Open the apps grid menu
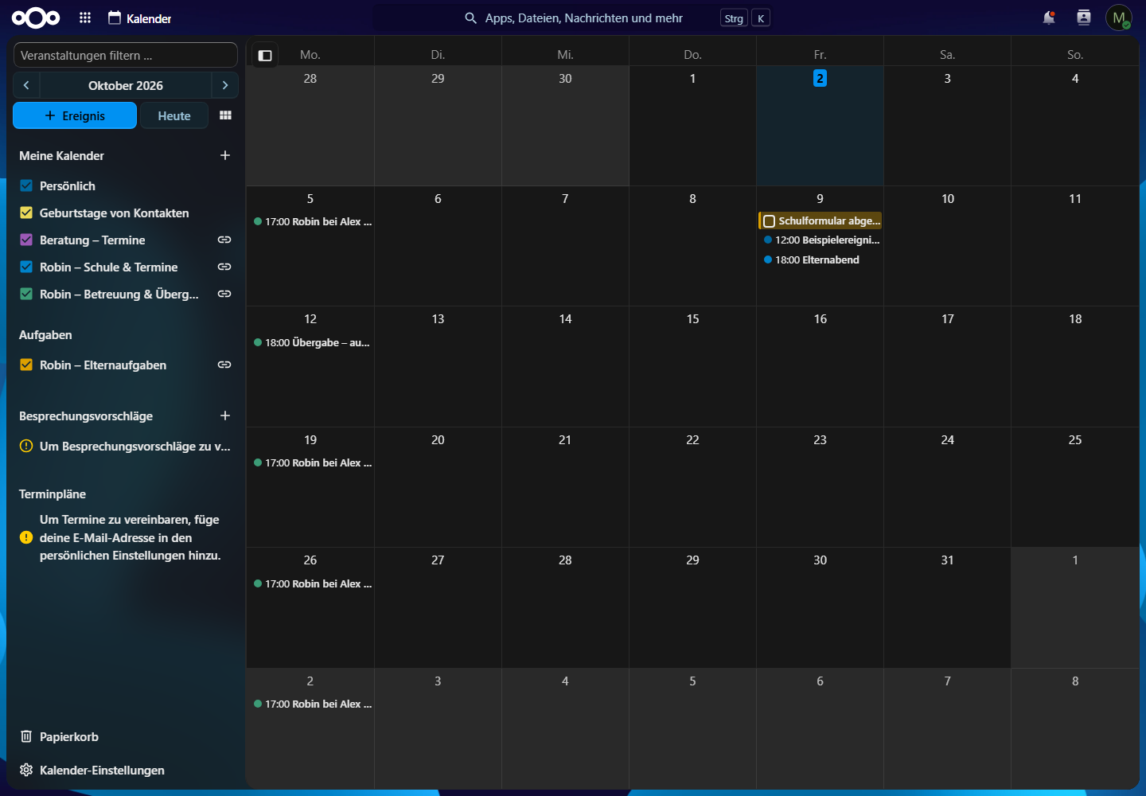1146x796 pixels. 85,18
